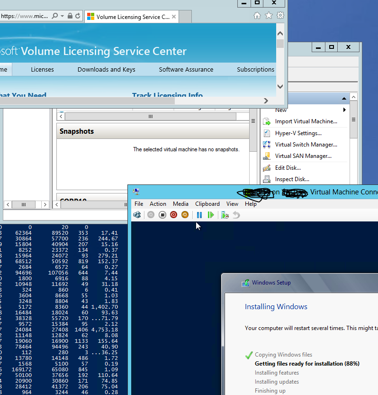
Task: Open Subscriptions nav item
Action: tap(255, 70)
